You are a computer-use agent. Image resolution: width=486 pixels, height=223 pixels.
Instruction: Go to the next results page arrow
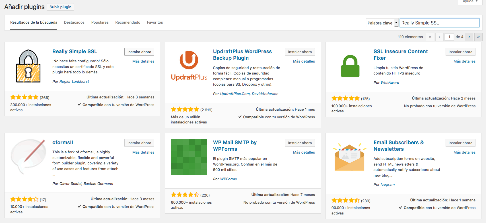[x=469, y=37]
